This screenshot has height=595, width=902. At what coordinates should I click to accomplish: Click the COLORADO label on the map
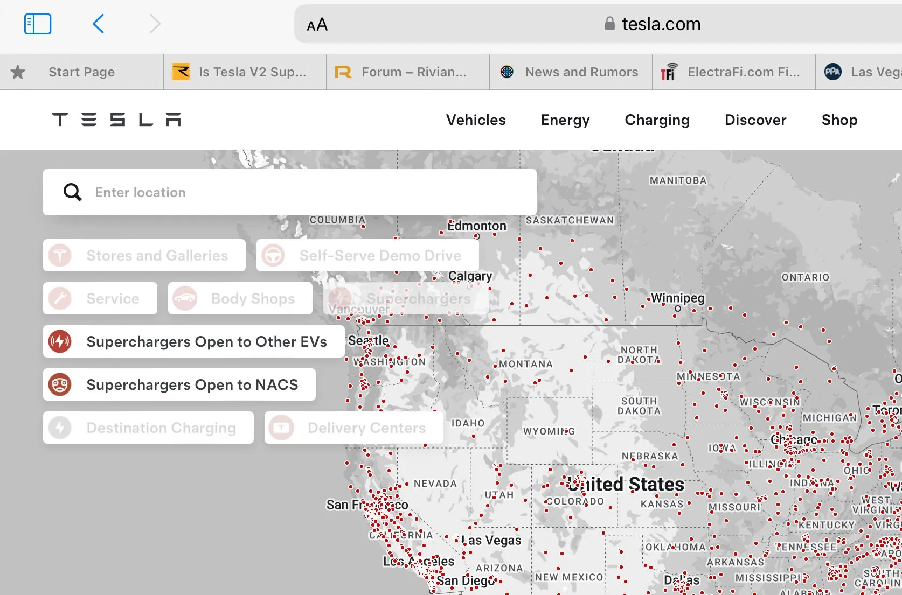click(574, 501)
